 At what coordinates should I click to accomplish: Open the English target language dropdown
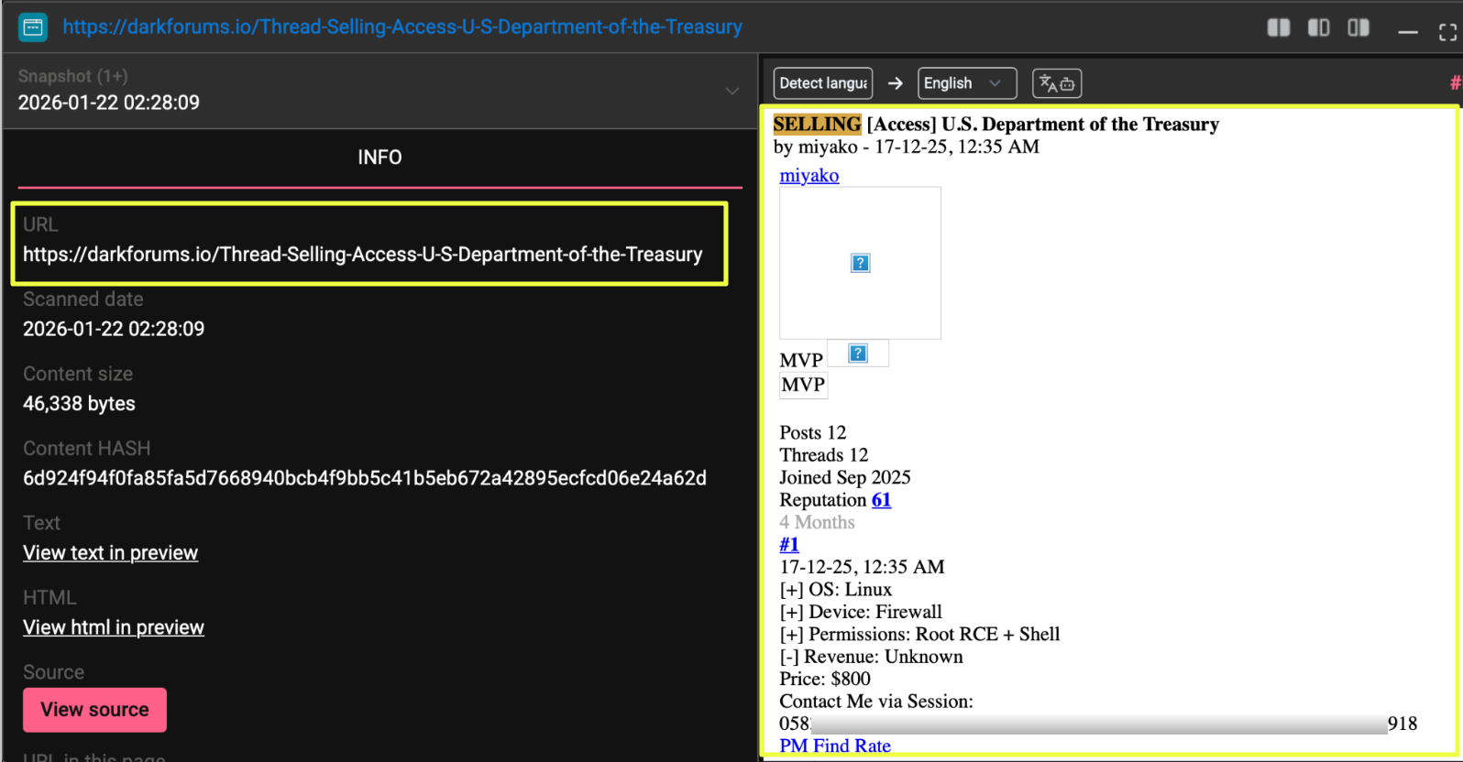click(965, 83)
